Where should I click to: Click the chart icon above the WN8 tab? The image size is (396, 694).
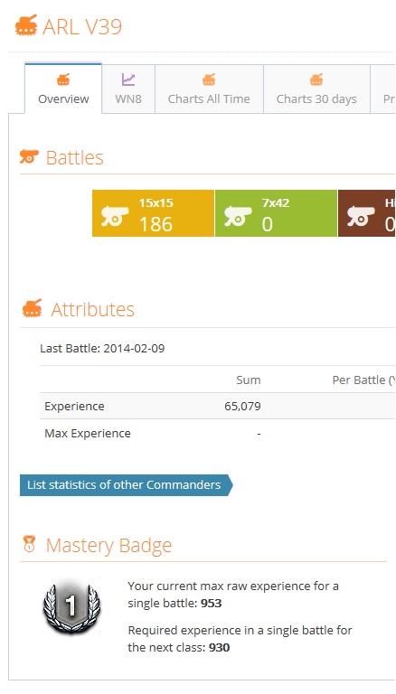[x=128, y=80]
